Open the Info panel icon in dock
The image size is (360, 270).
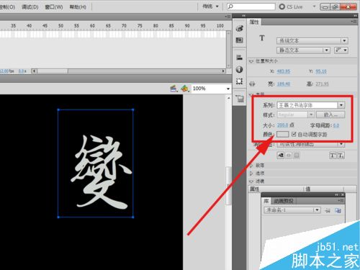tap(239, 70)
